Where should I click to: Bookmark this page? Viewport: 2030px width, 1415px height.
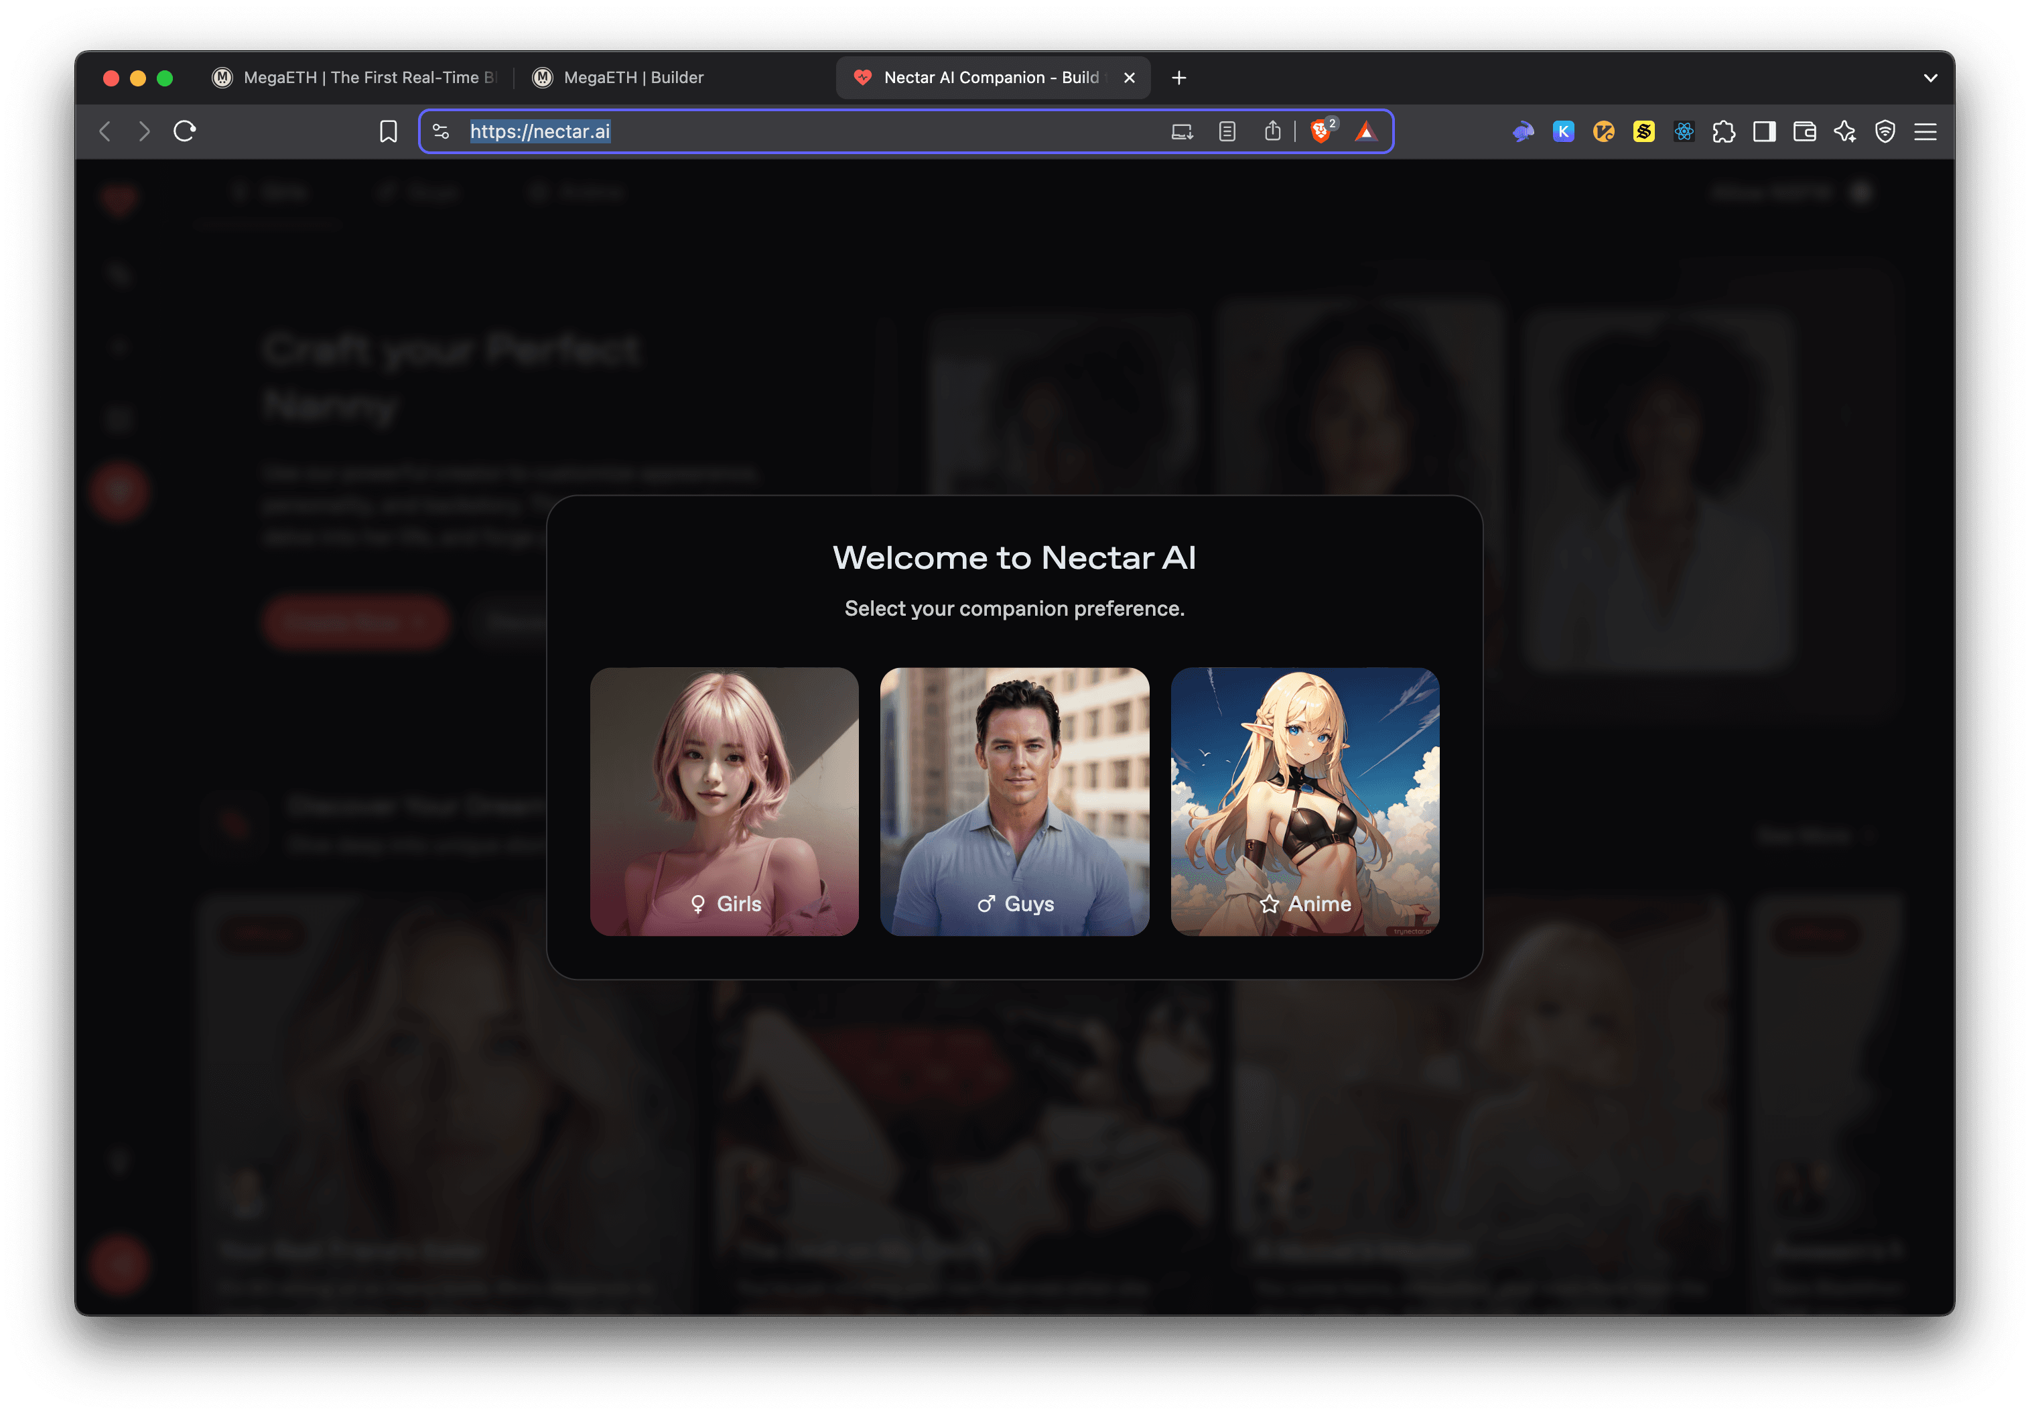(x=388, y=132)
